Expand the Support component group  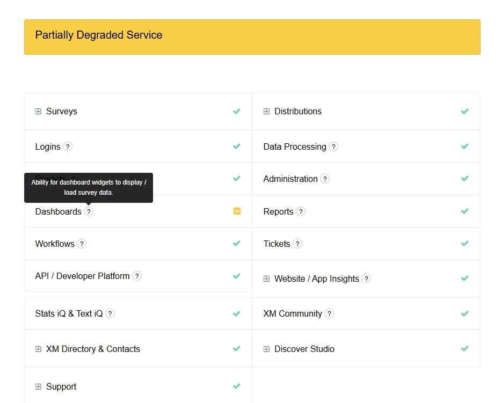(x=38, y=387)
